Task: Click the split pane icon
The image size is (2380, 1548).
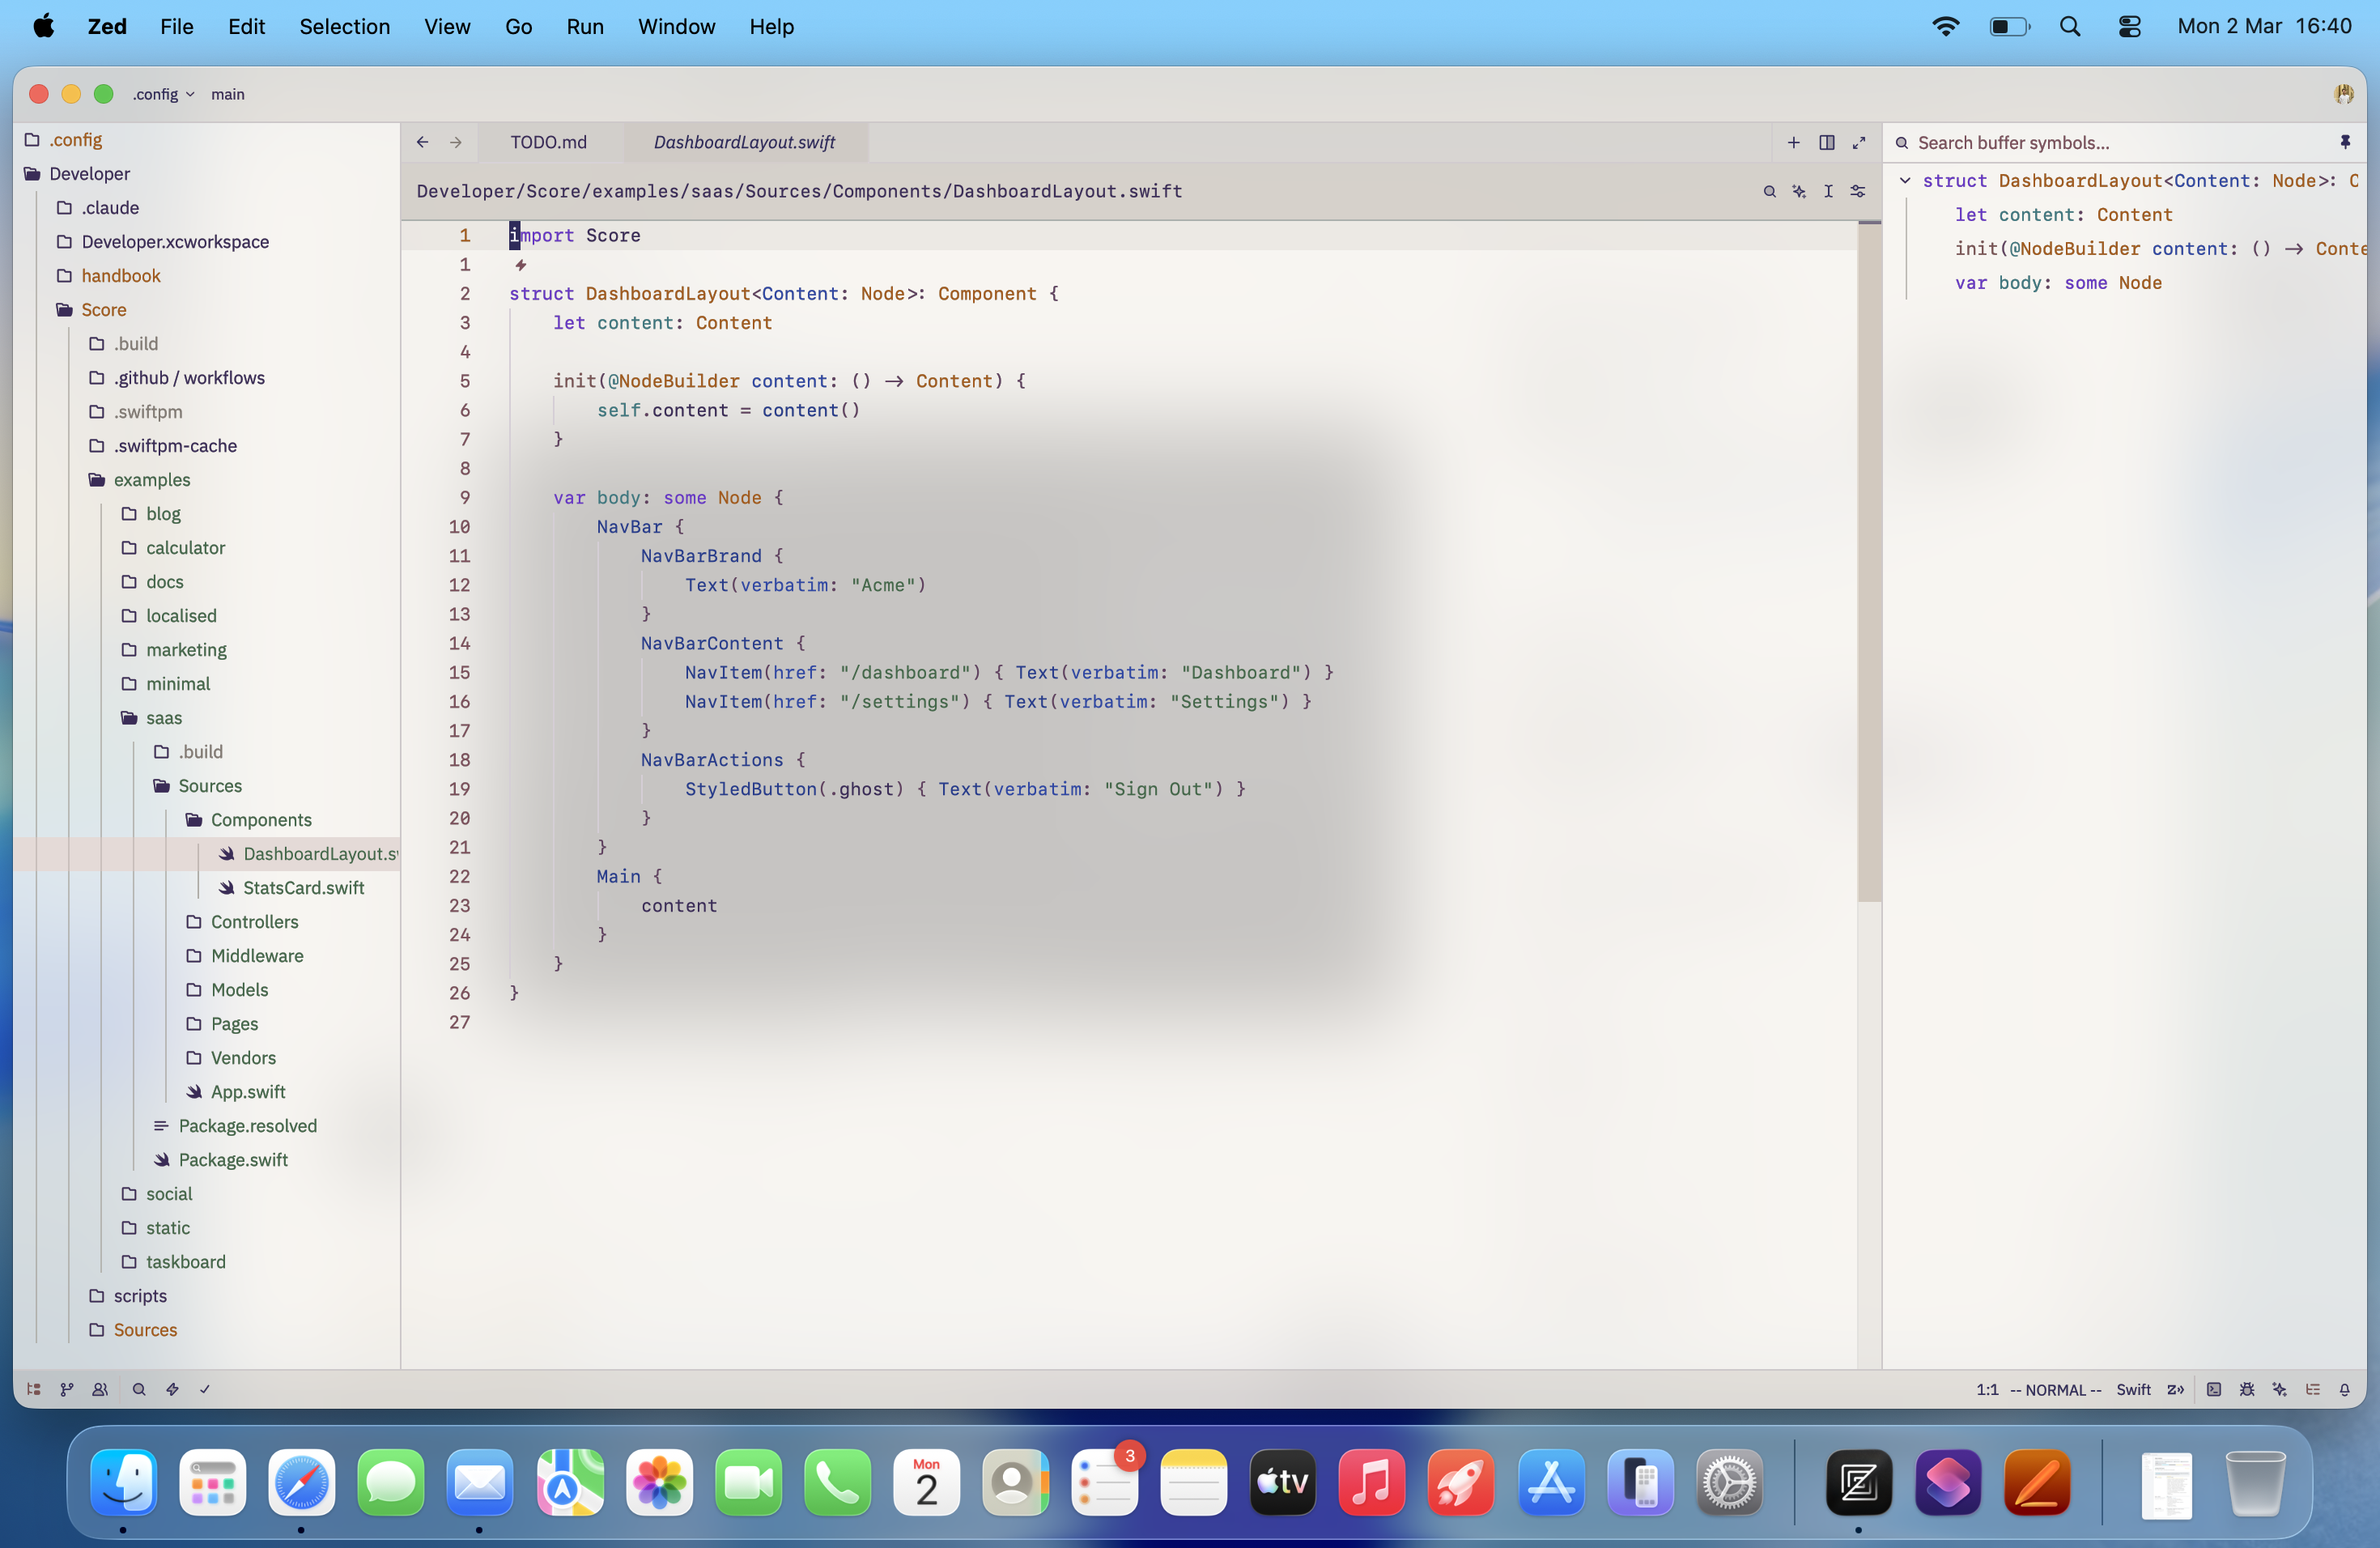Action: (x=1827, y=142)
